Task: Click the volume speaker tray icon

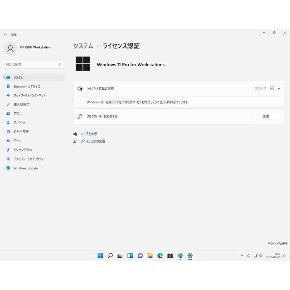Action: pyautogui.click(x=261, y=256)
